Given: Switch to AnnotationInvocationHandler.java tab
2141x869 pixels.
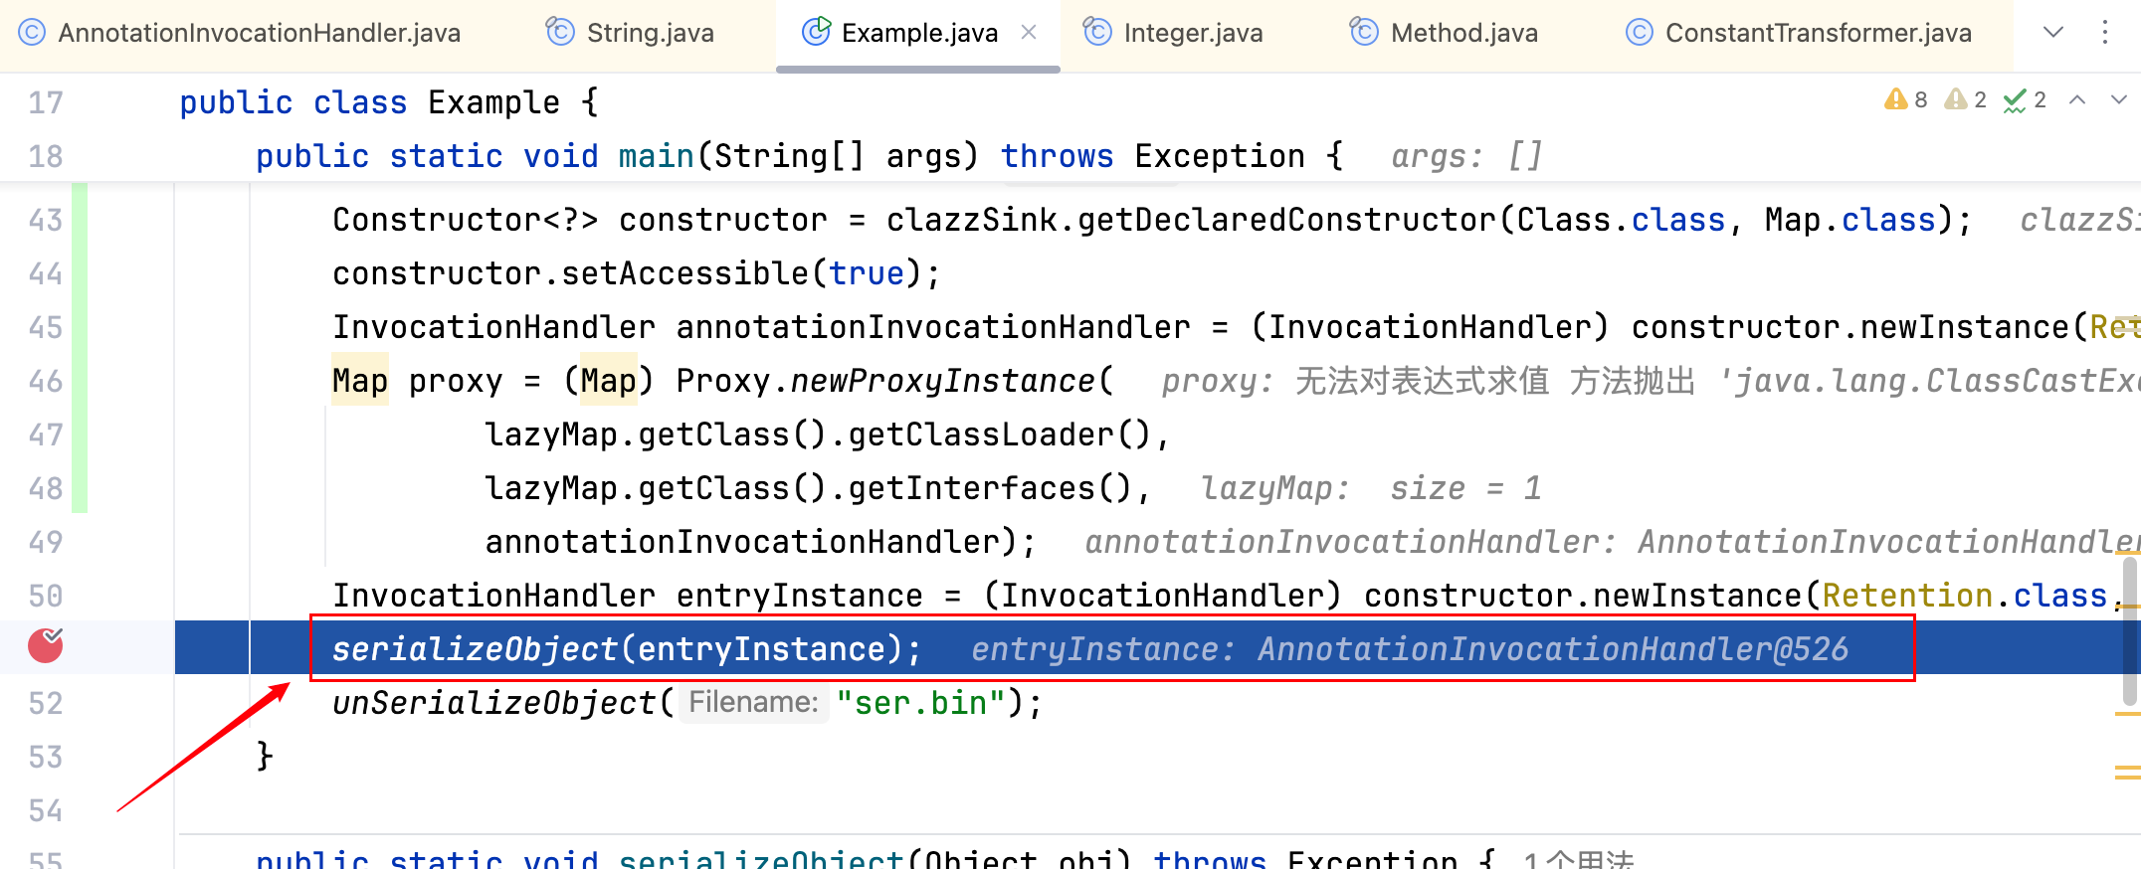Looking at the screenshot, I should point(259,33).
